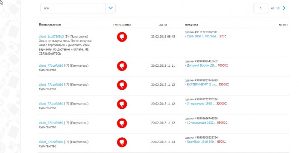Viewport: 299px width, 153px height.
Task: Open the lot "Дальний Восток ДВ..."
Action: (x=202, y=65)
